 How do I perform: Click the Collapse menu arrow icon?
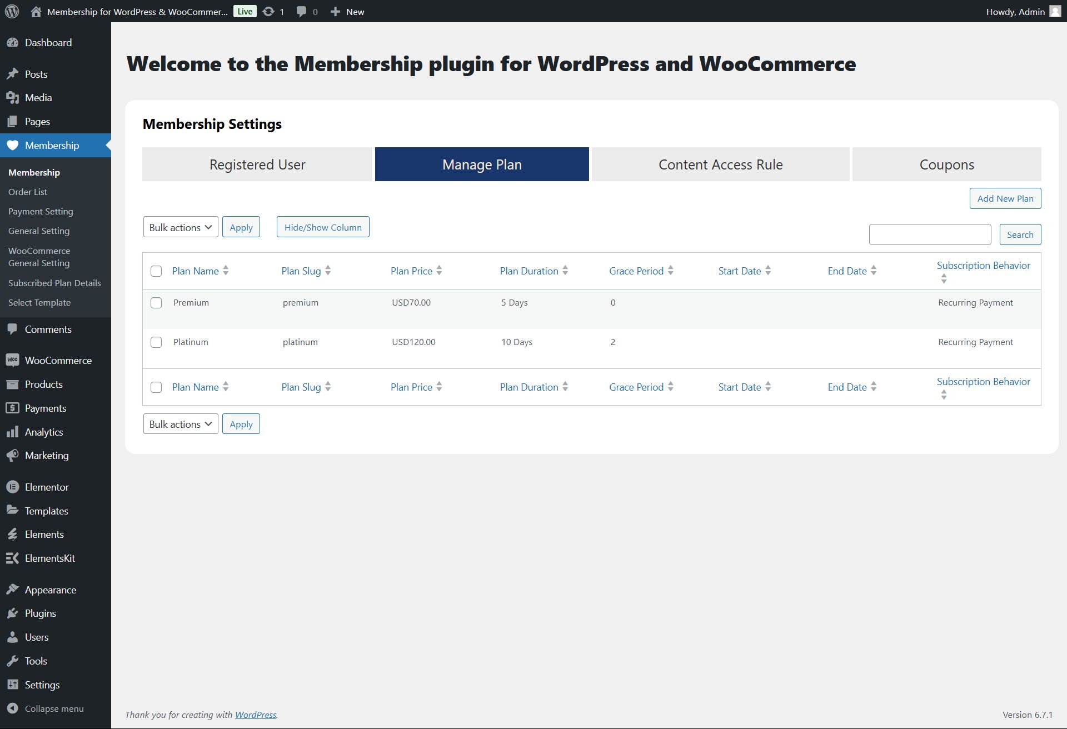click(x=12, y=708)
